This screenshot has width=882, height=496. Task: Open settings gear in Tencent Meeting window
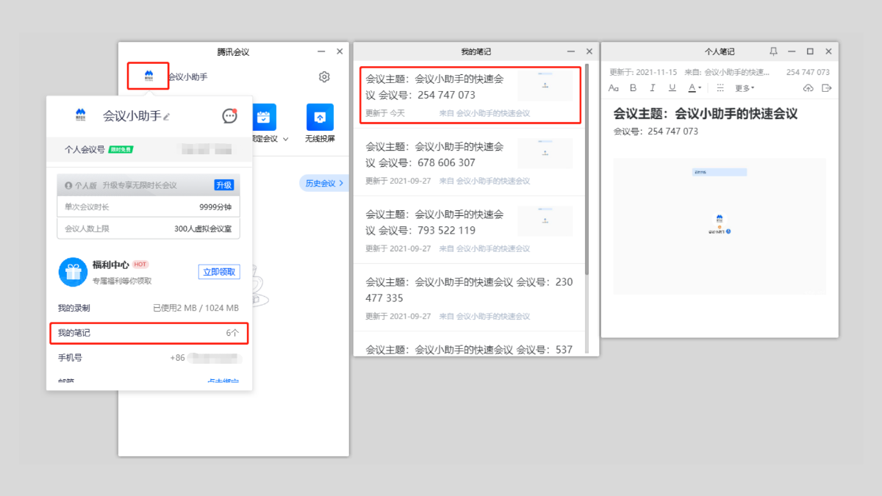(324, 76)
